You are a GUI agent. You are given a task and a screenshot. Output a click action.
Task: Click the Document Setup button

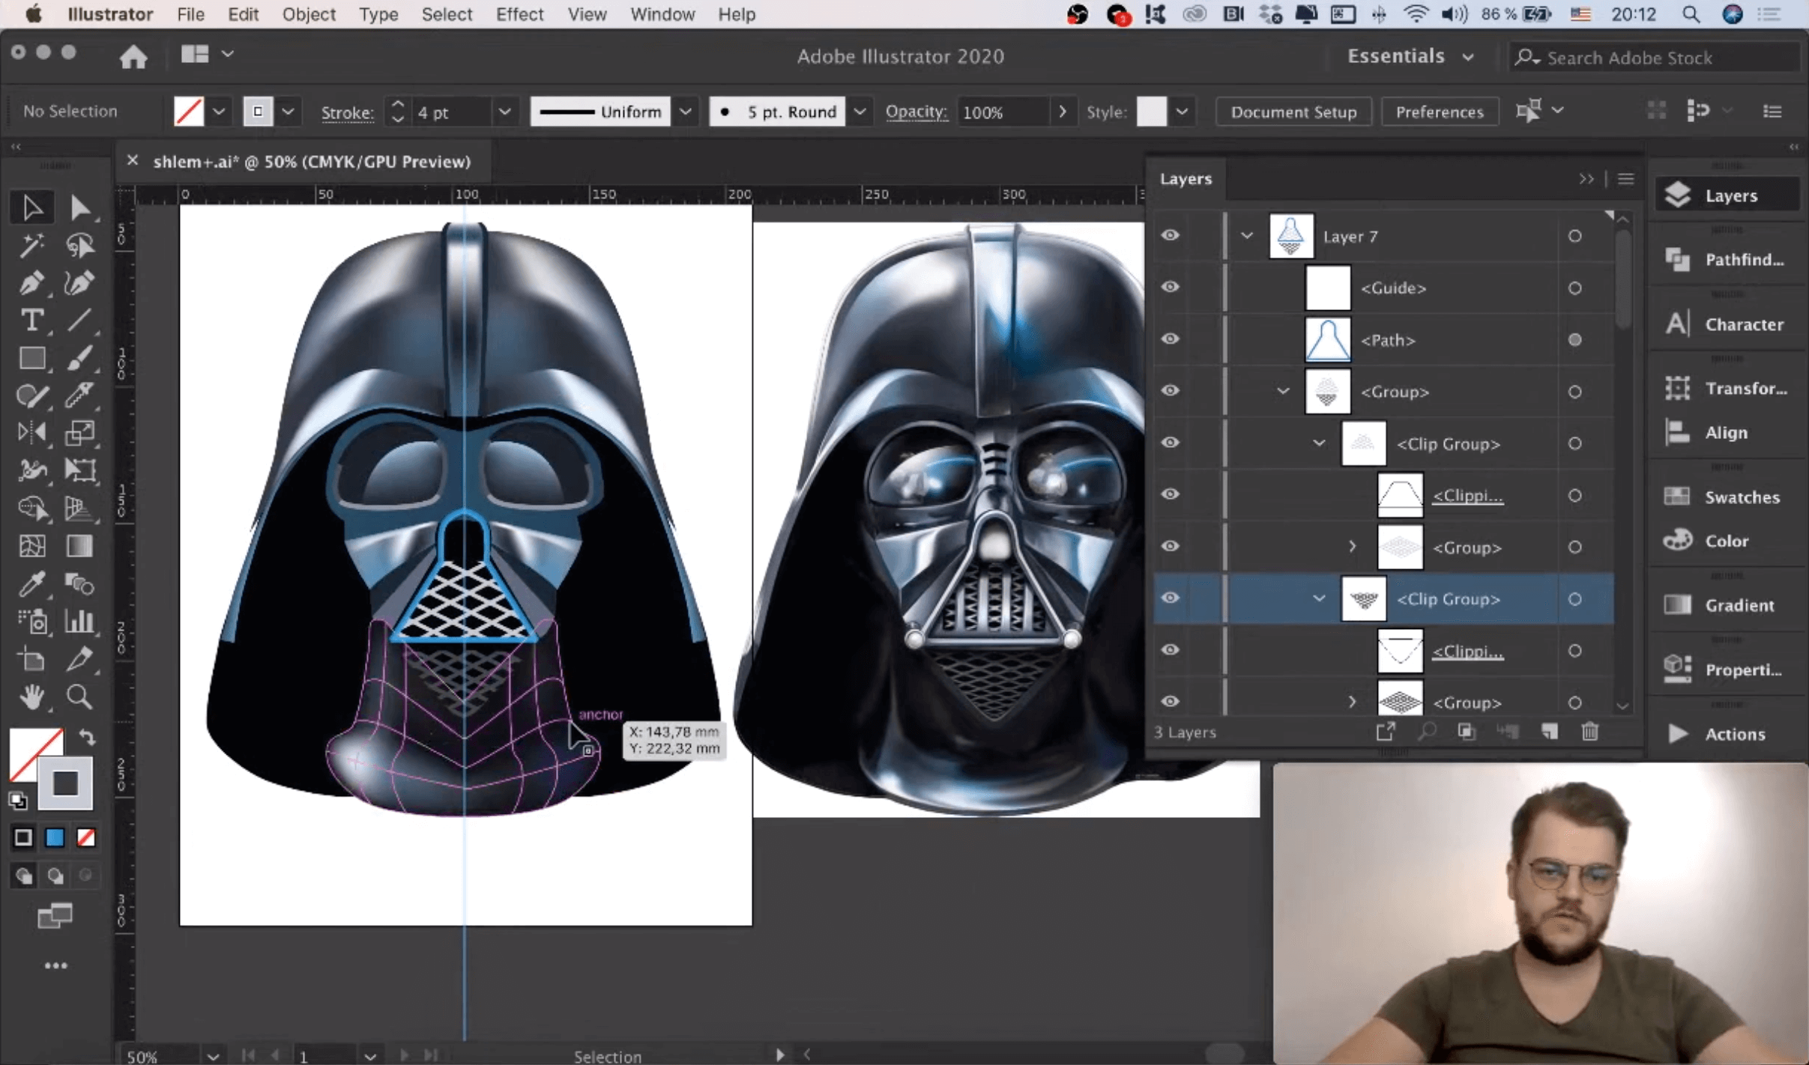click(1293, 112)
